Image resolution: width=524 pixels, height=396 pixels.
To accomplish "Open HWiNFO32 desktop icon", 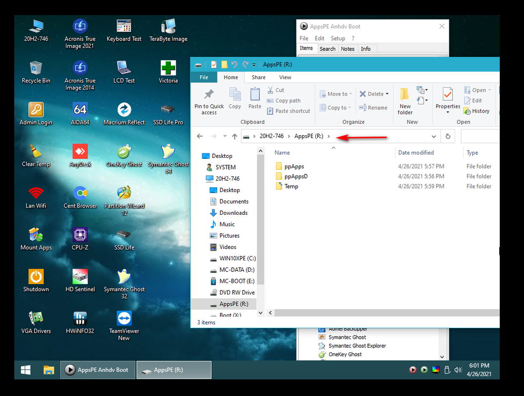I will (x=80, y=322).
